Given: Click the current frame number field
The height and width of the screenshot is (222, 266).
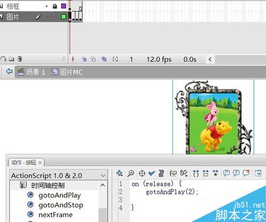Looking at the screenshot, I should tap(131, 60).
